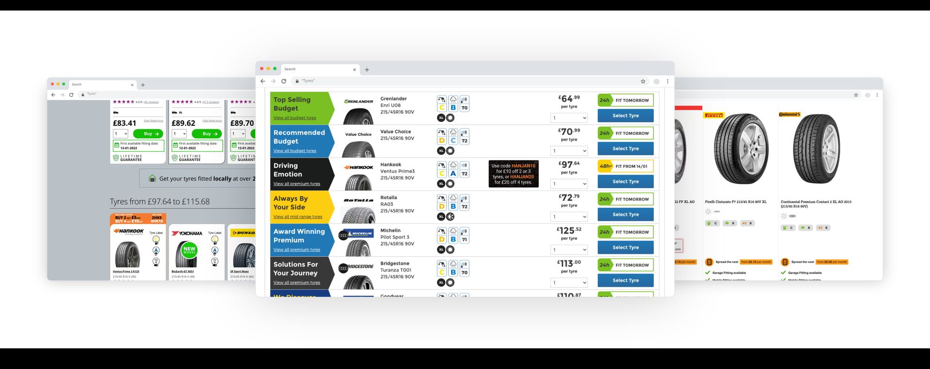Image resolution: width=930 pixels, height=369 pixels.
Task: Click Yokohama BluEarth-GT AE51 title in left window
Action: [x=183, y=272]
